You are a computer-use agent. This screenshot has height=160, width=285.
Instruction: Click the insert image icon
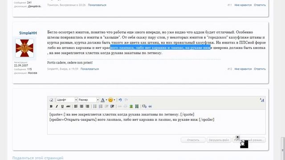[131, 106]
